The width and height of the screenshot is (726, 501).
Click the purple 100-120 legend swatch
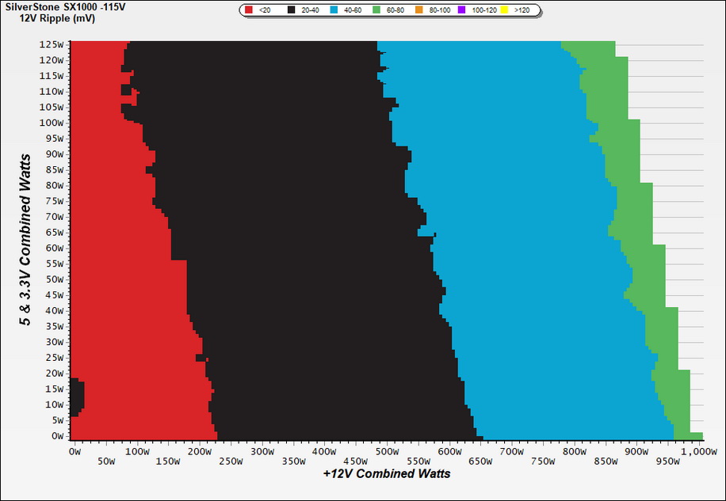461,9
